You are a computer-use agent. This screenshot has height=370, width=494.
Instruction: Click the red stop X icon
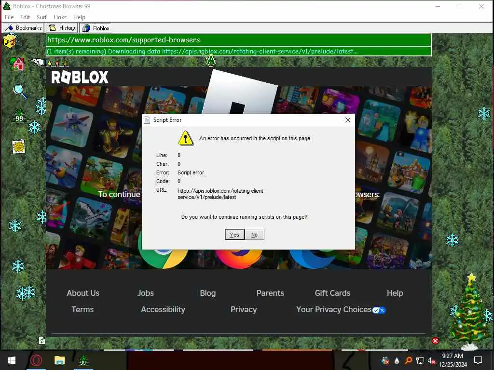coord(436,341)
